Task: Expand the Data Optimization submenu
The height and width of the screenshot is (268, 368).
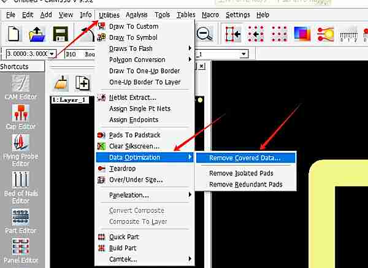Action: (145, 157)
